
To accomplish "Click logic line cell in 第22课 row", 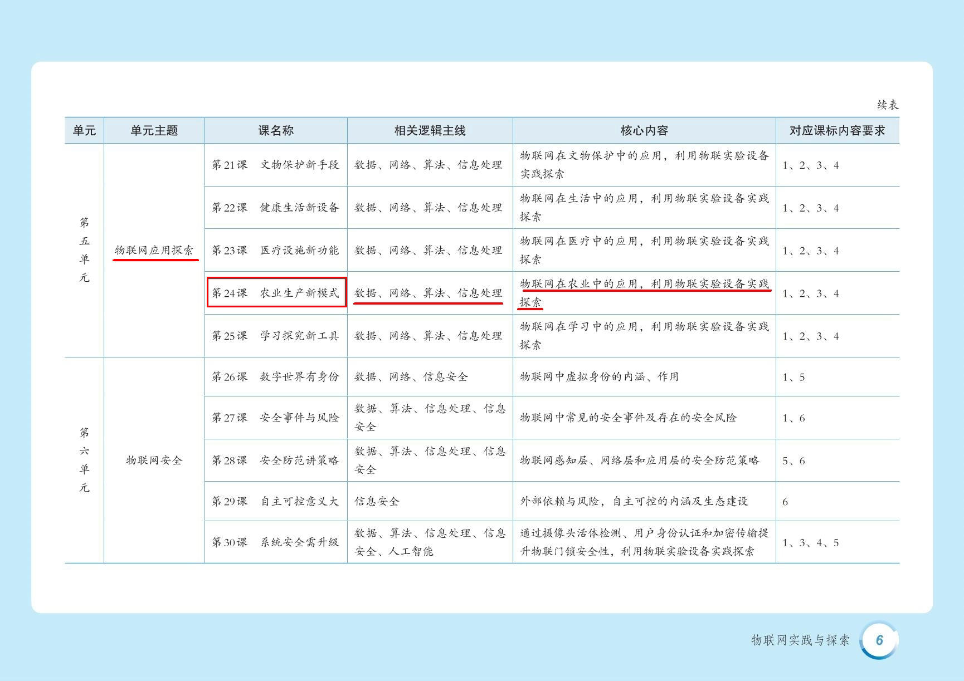I will 429,208.
